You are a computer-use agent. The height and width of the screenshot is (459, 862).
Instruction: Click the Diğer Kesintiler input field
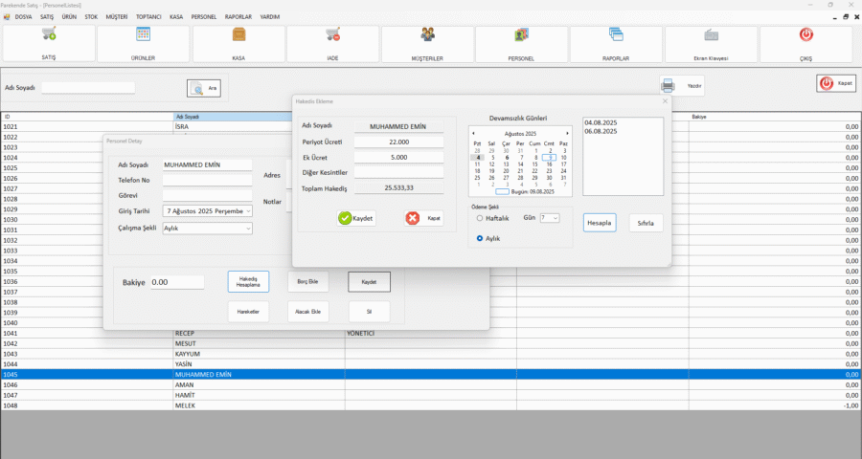pyautogui.click(x=398, y=172)
